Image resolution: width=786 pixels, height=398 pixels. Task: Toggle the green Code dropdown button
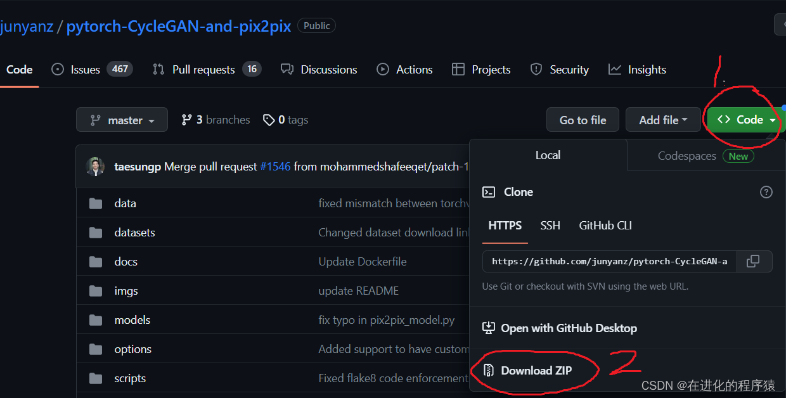[x=746, y=120]
